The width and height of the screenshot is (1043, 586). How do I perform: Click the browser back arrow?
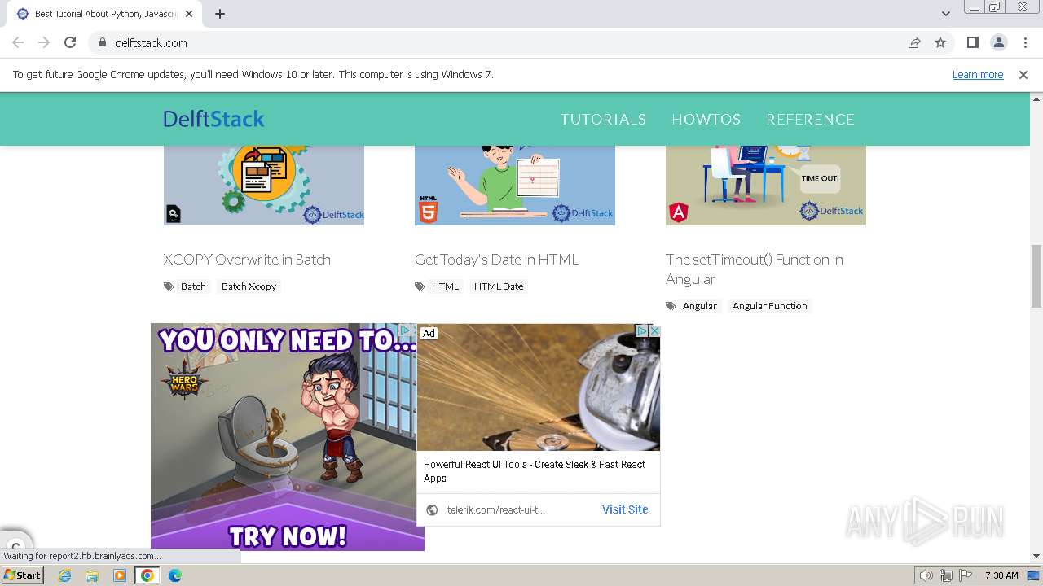18,42
